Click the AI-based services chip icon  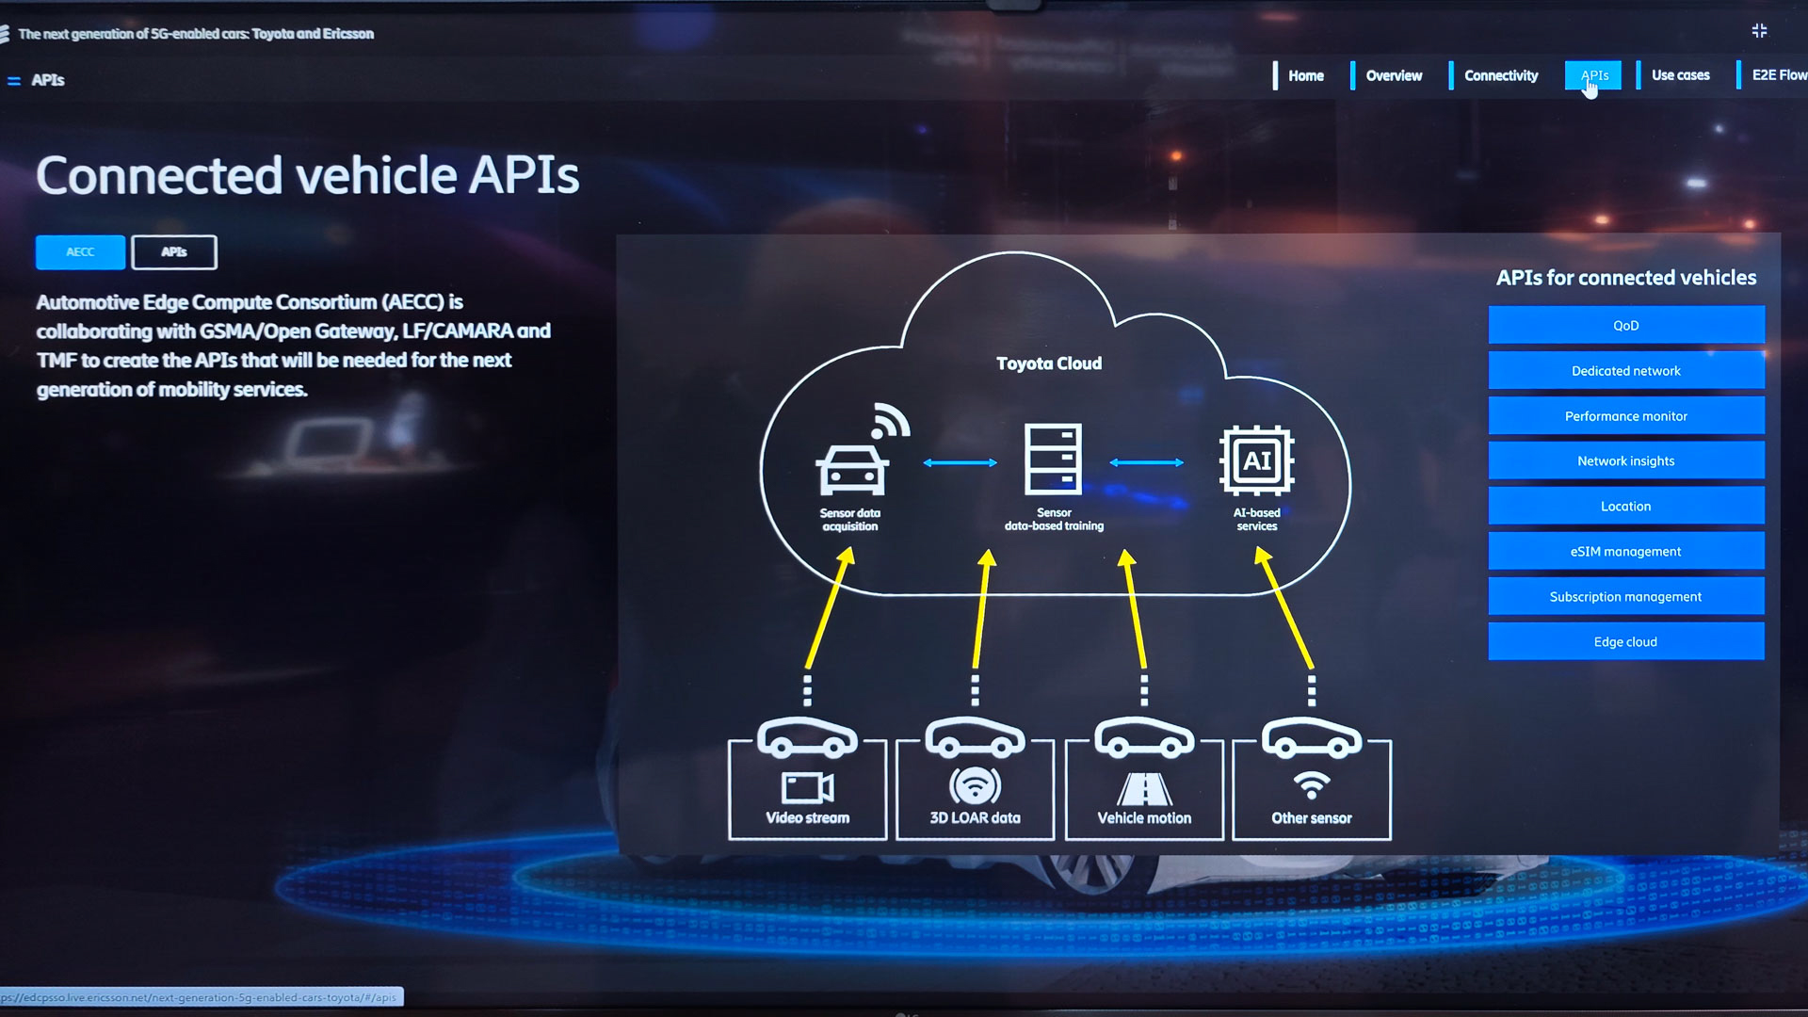pos(1256,460)
